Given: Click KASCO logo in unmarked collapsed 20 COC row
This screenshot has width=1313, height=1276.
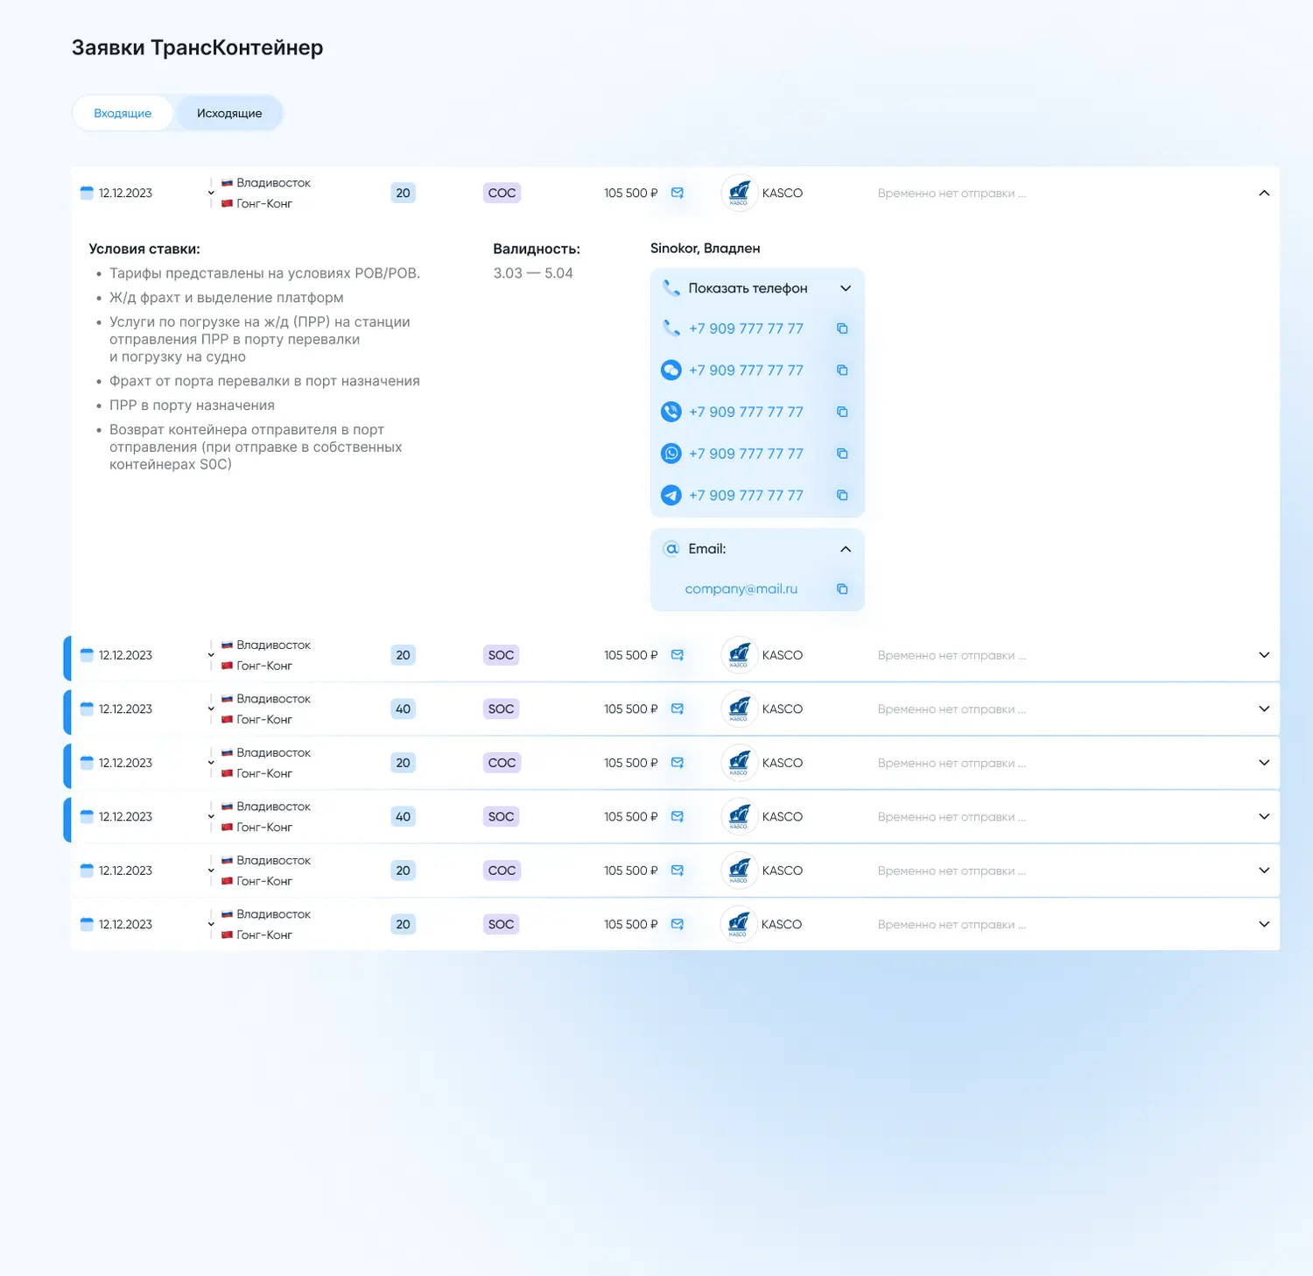Looking at the screenshot, I should pos(740,871).
